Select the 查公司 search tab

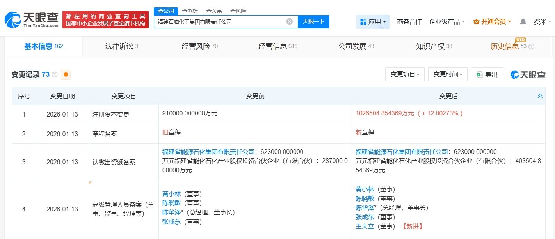[165, 11]
